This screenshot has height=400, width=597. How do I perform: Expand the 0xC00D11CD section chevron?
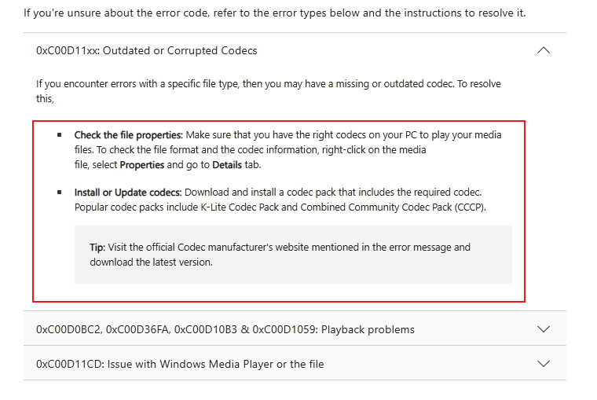tap(544, 364)
